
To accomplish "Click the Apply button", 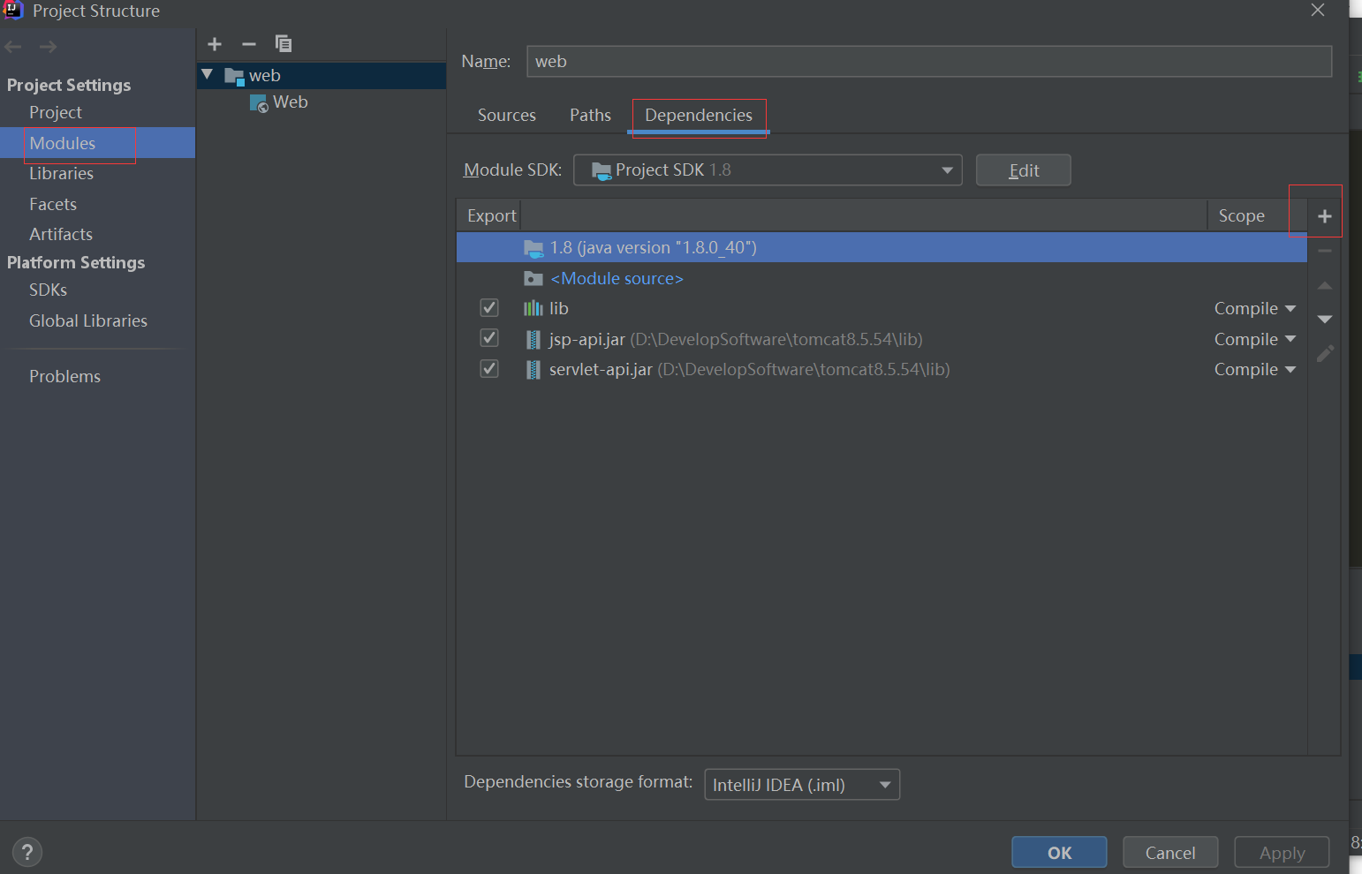I will click(x=1282, y=852).
